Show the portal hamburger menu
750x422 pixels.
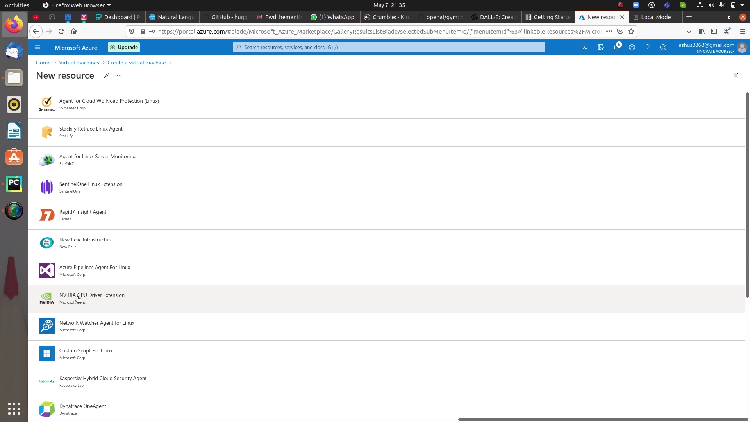click(37, 47)
